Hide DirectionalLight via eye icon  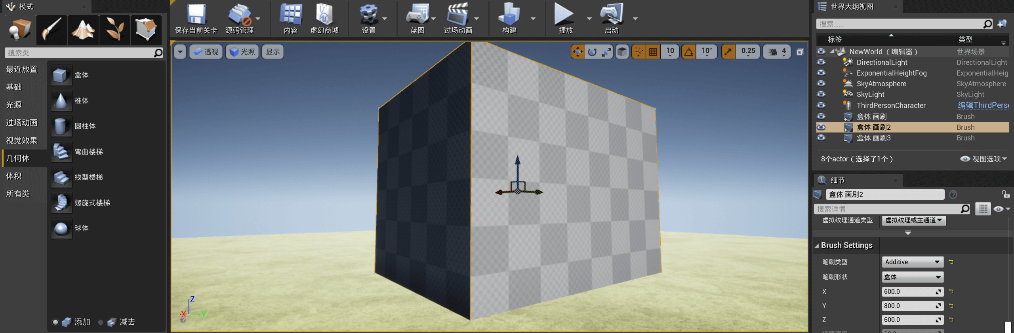click(821, 62)
